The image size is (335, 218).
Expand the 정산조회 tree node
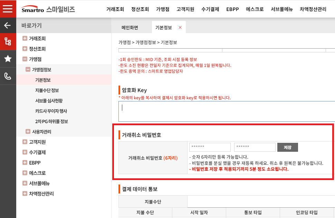click(25, 49)
